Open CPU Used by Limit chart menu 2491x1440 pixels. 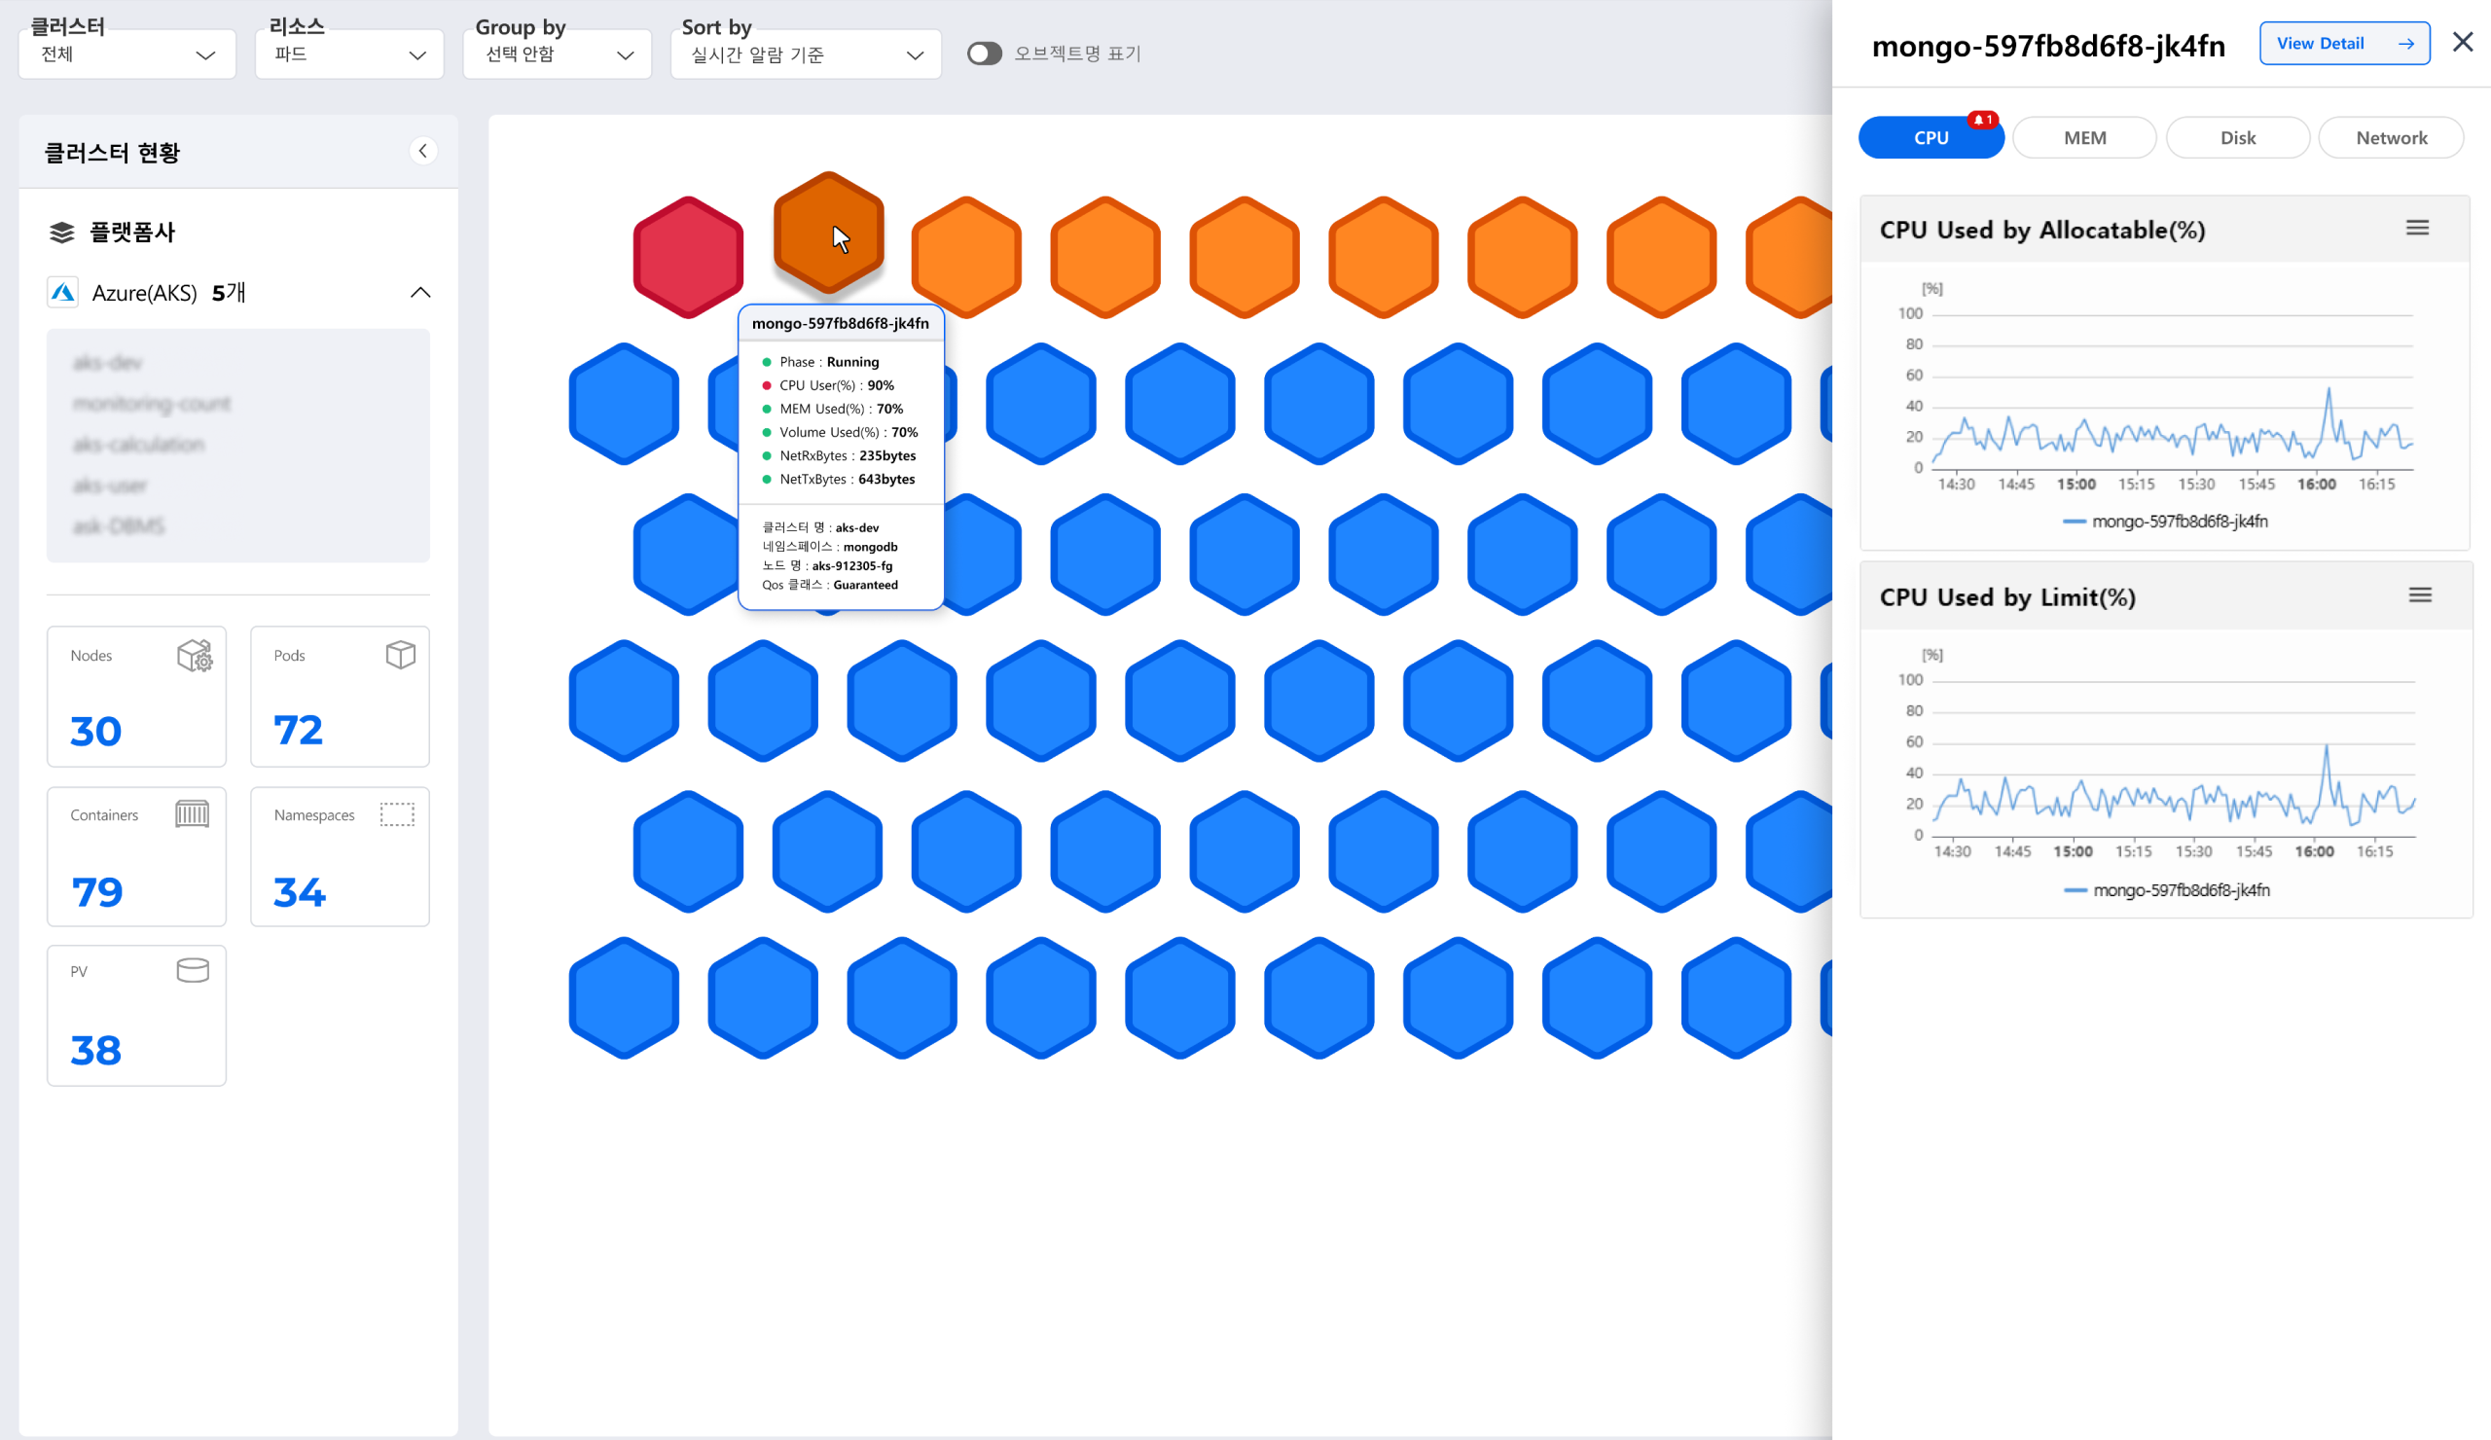2419,595
